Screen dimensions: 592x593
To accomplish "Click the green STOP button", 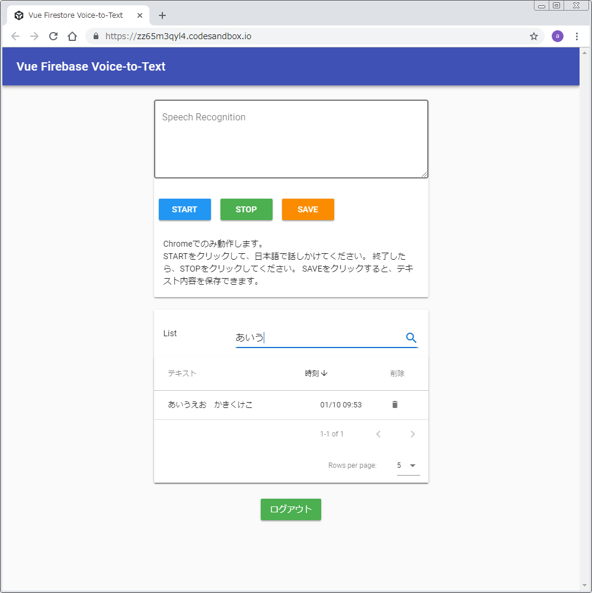I will click(x=247, y=209).
